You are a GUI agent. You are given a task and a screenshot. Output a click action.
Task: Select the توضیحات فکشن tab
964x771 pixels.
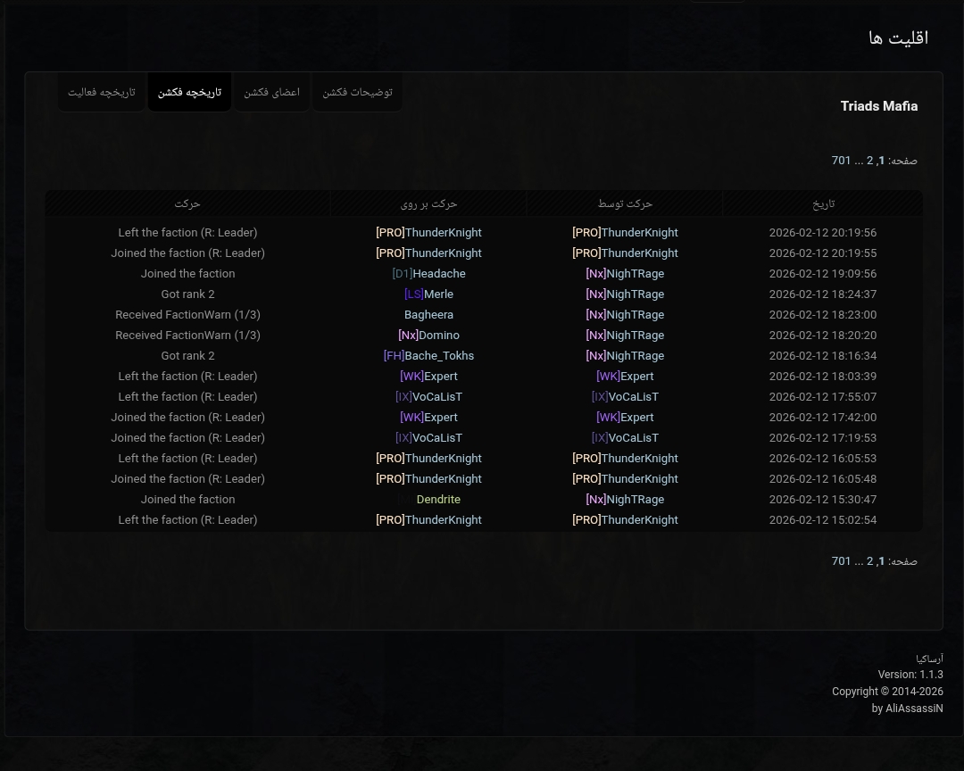pos(357,93)
